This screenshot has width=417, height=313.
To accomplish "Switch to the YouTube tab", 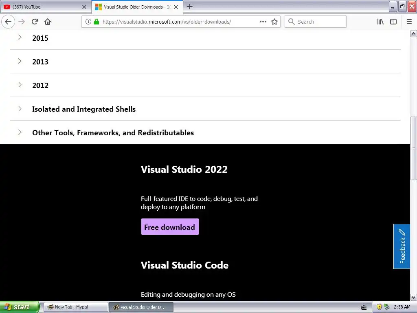I will [x=45, y=7].
